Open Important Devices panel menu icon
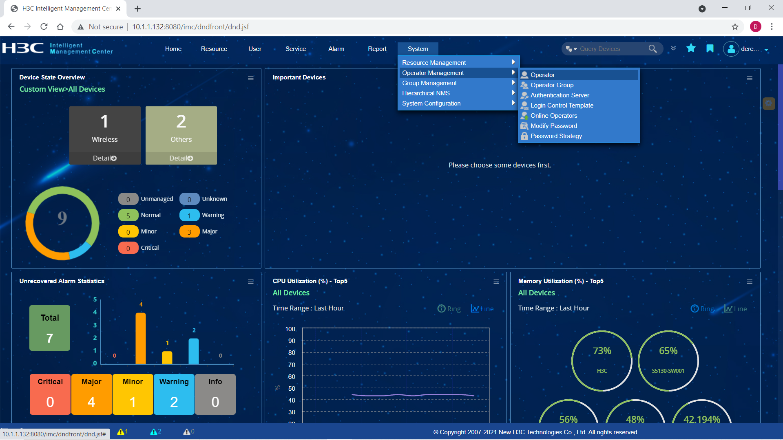 [x=750, y=78]
